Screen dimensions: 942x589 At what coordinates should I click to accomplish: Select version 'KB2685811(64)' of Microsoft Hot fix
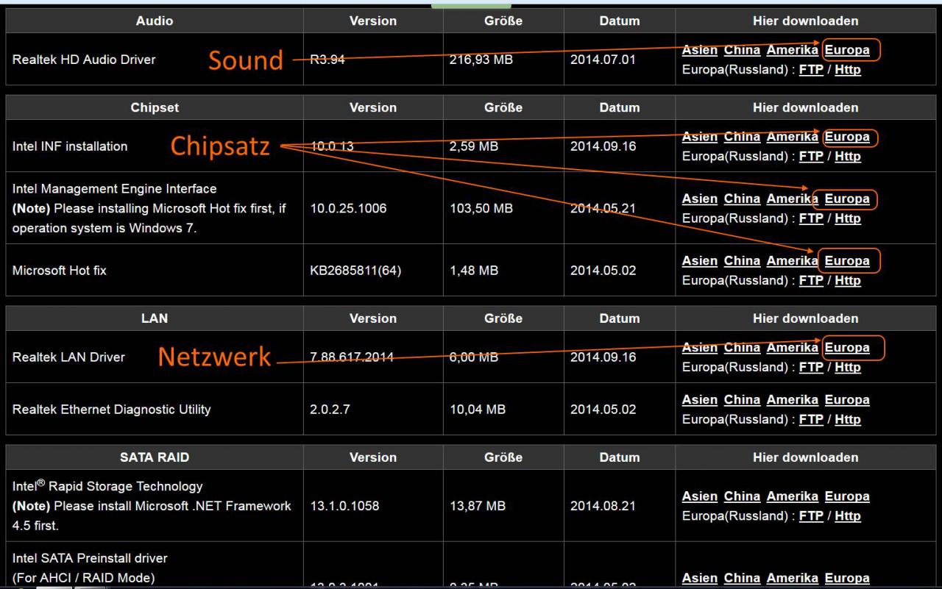[x=373, y=271]
